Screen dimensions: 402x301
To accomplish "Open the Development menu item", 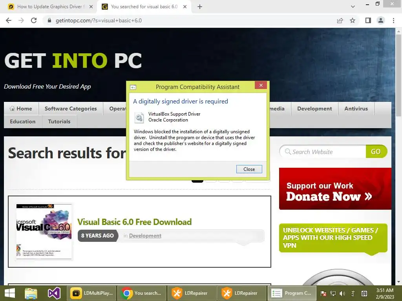I will point(314,109).
